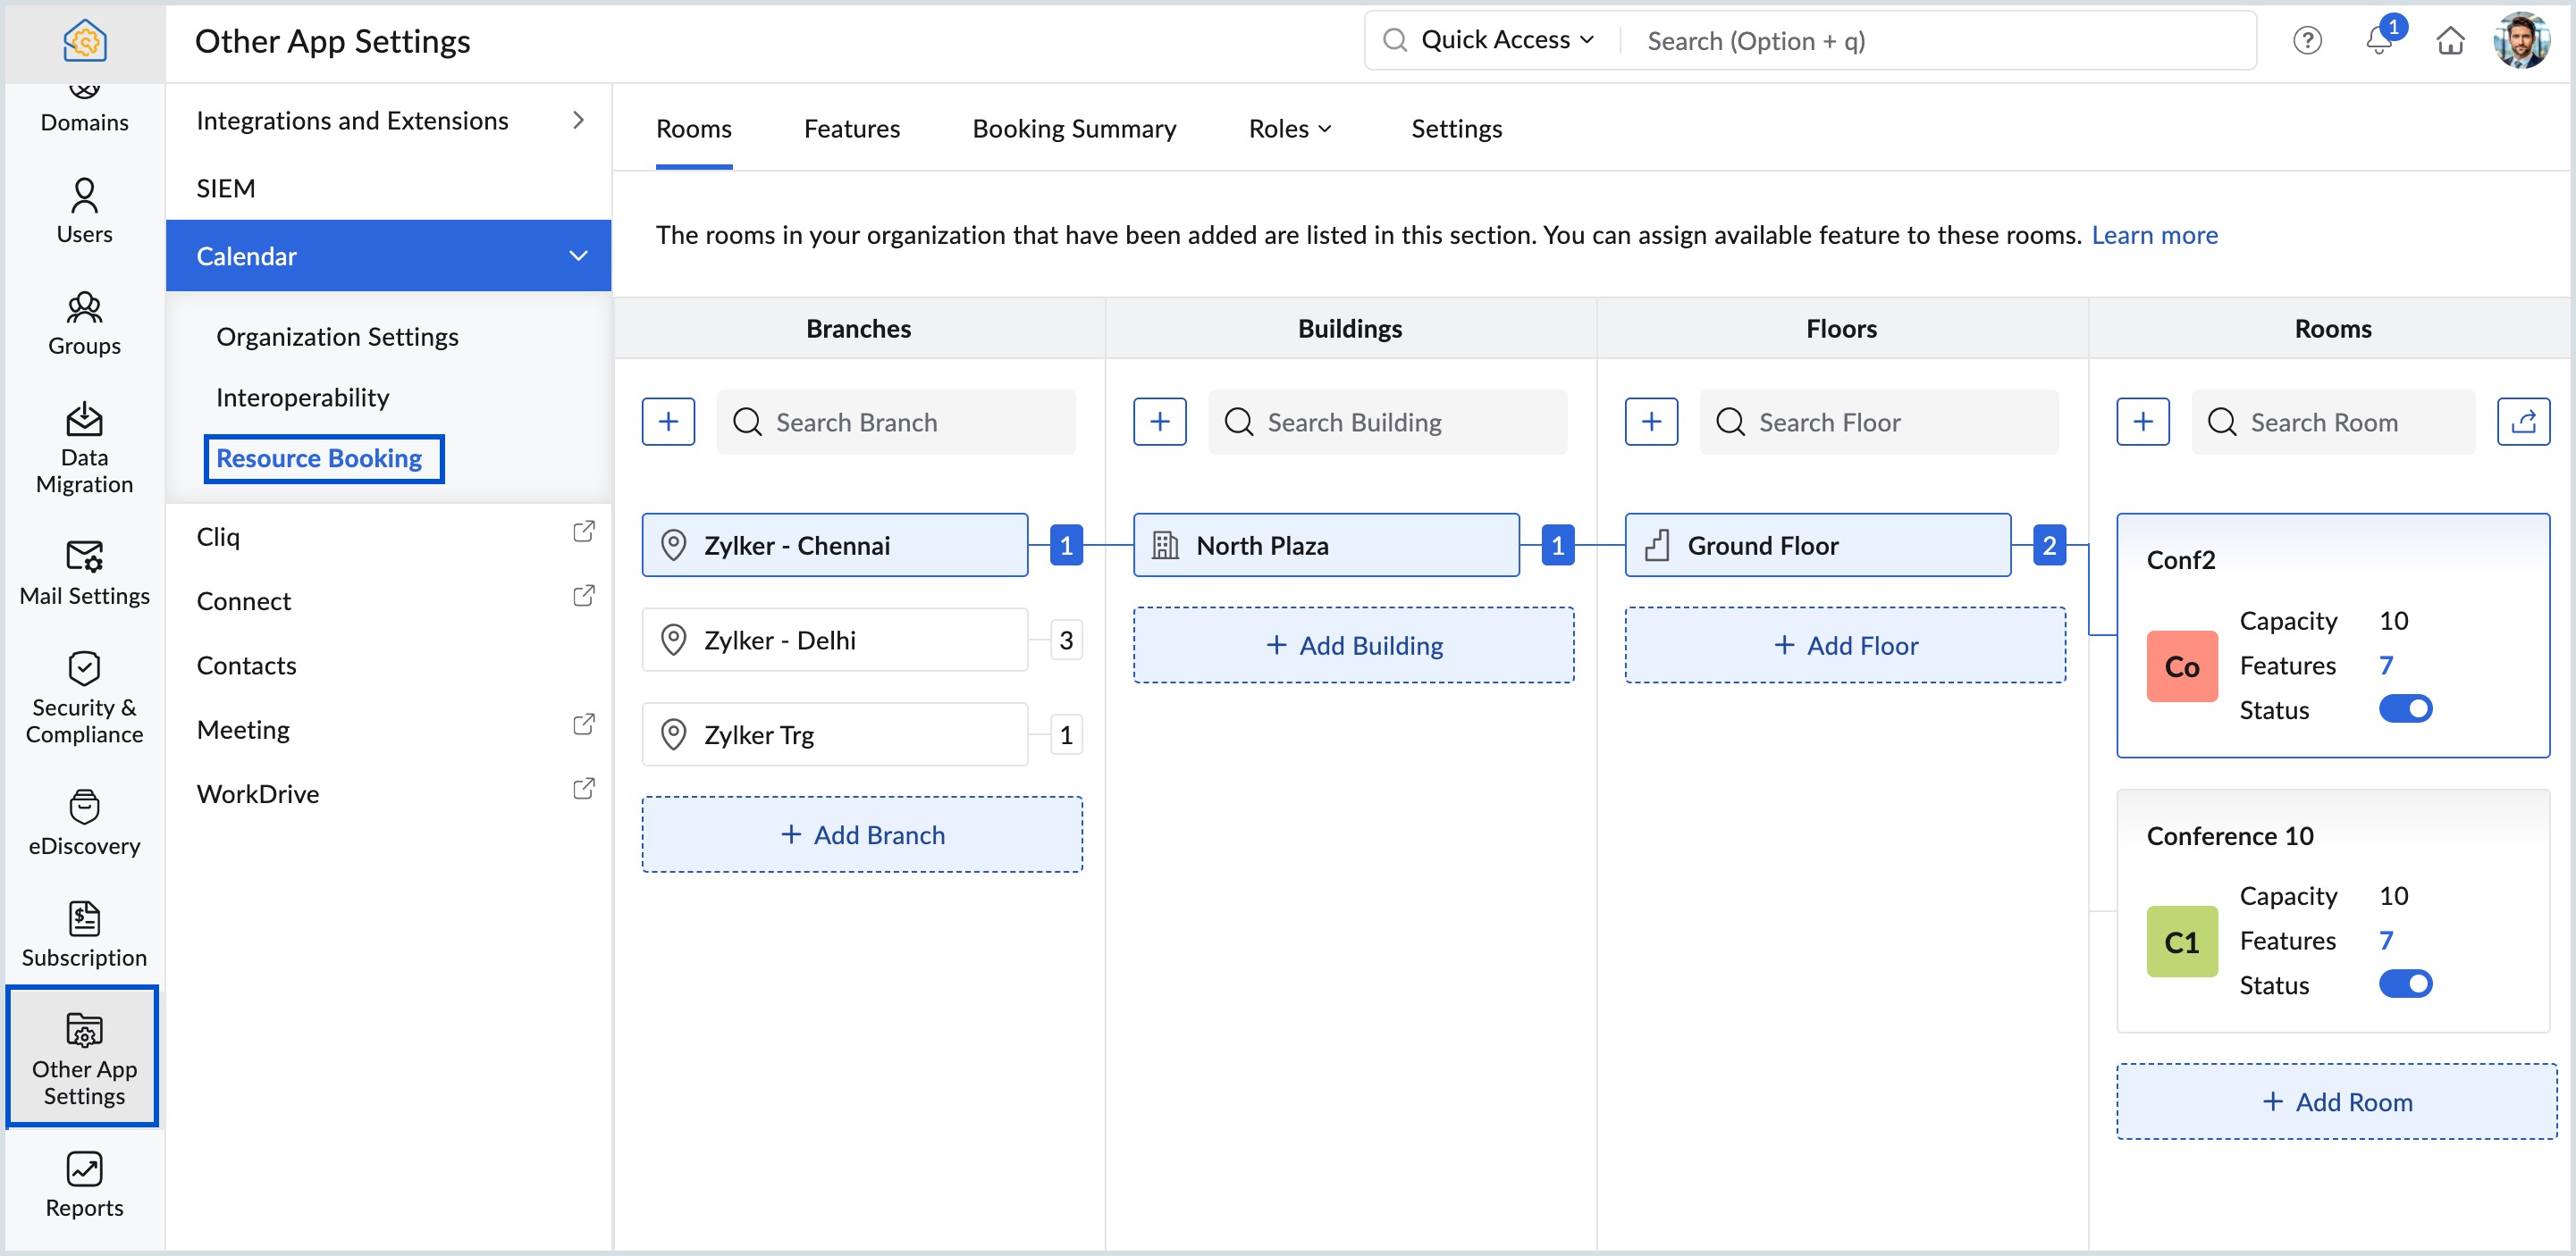Open Reports from the sidebar
This screenshot has width=2576, height=1256.
[84, 1183]
